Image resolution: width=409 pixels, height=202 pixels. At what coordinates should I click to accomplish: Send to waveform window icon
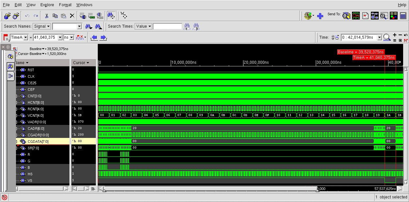(356, 15)
